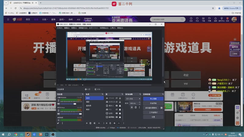The height and width of the screenshot is (137, 244).
Task: Open virtual camera settings gear icon
Action: tap(162, 108)
